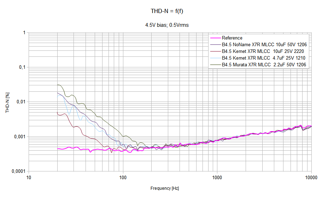Image resolution: width=334 pixels, height=200 pixels.
Task: Click the 1000 tick label on frequency axis
Action: (x=217, y=177)
